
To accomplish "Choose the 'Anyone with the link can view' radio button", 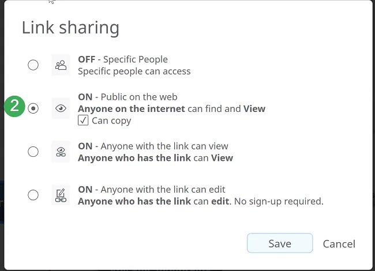I will pos(33,152).
